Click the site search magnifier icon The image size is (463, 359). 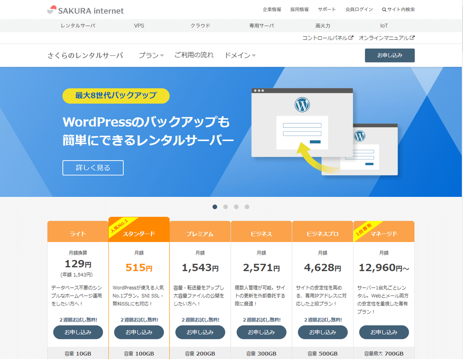tap(384, 10)
